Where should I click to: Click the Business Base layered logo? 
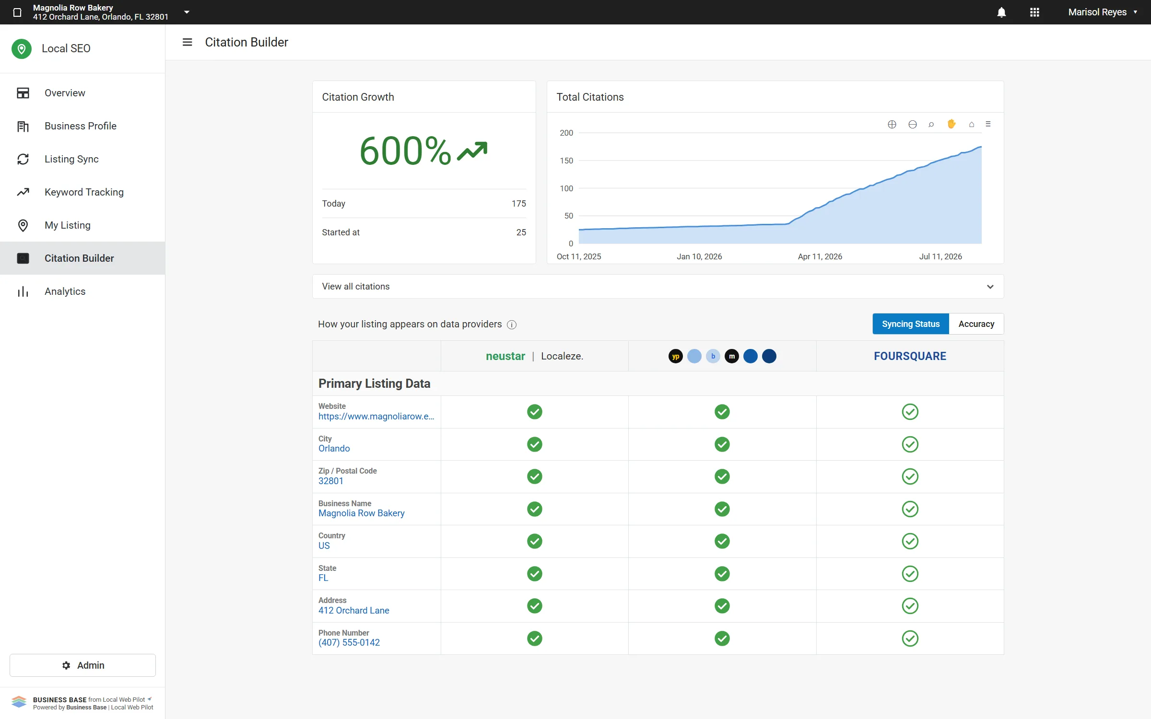19,702
